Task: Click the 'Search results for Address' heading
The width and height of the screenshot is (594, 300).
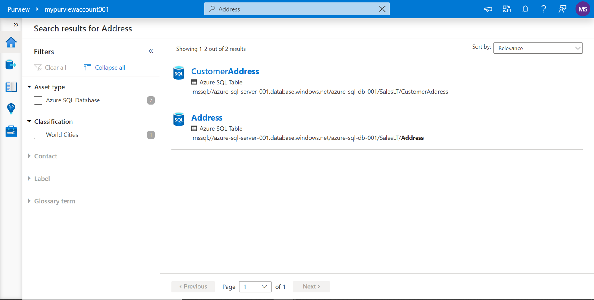Action: click(83, 28)
